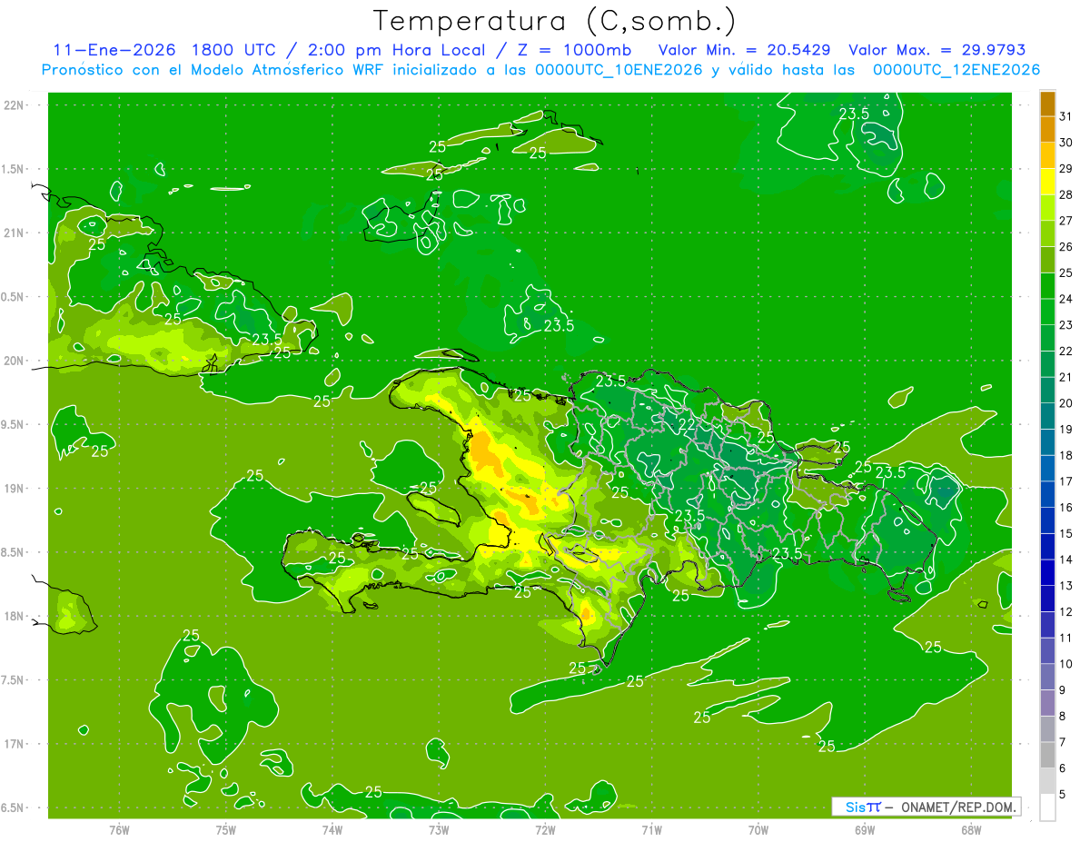1090x842 pixels.
Task: Click the legend value label '31'
Action: pos(1065,116)
